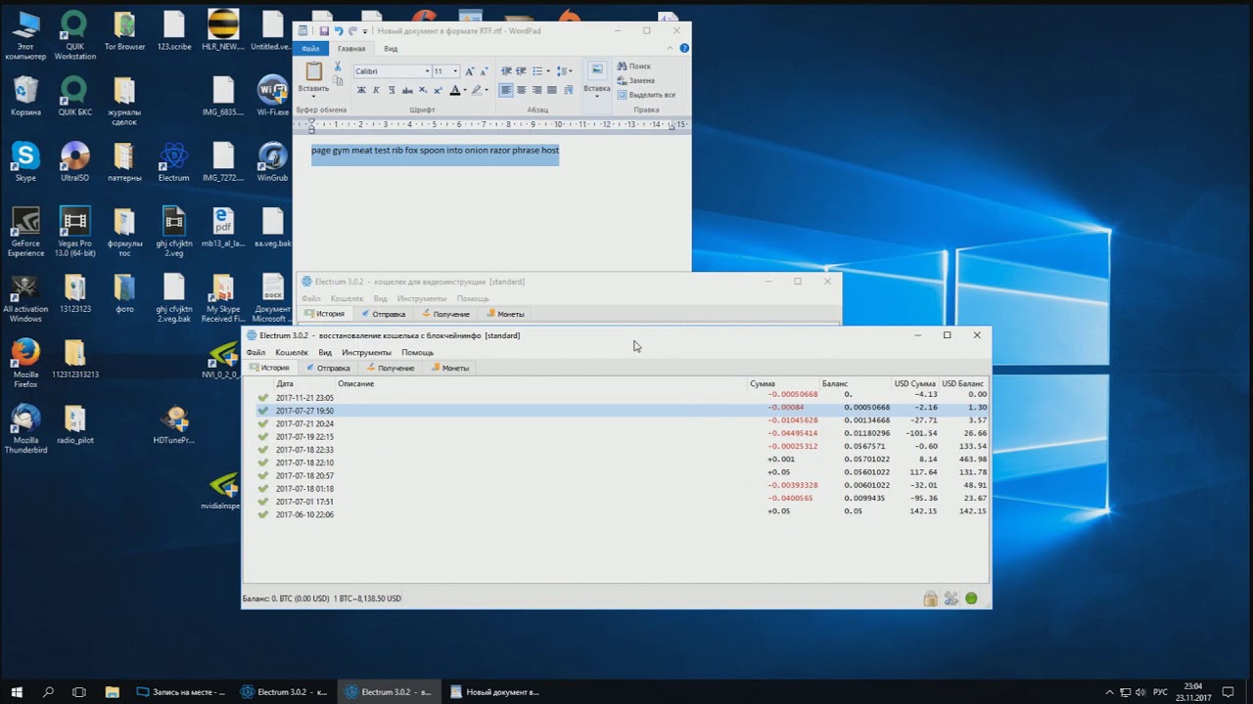Viewport: 1253px width, 704px height.
Task: Click the lock password icon in Electrum status bar
Action: [x=930, y=598]
